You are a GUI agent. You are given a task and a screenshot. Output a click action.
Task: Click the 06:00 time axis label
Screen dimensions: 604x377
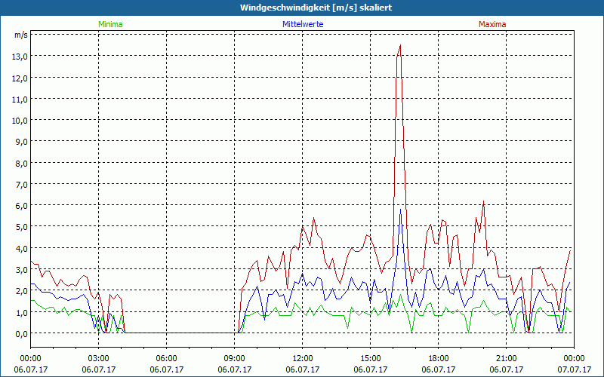(x=166, y=358)
